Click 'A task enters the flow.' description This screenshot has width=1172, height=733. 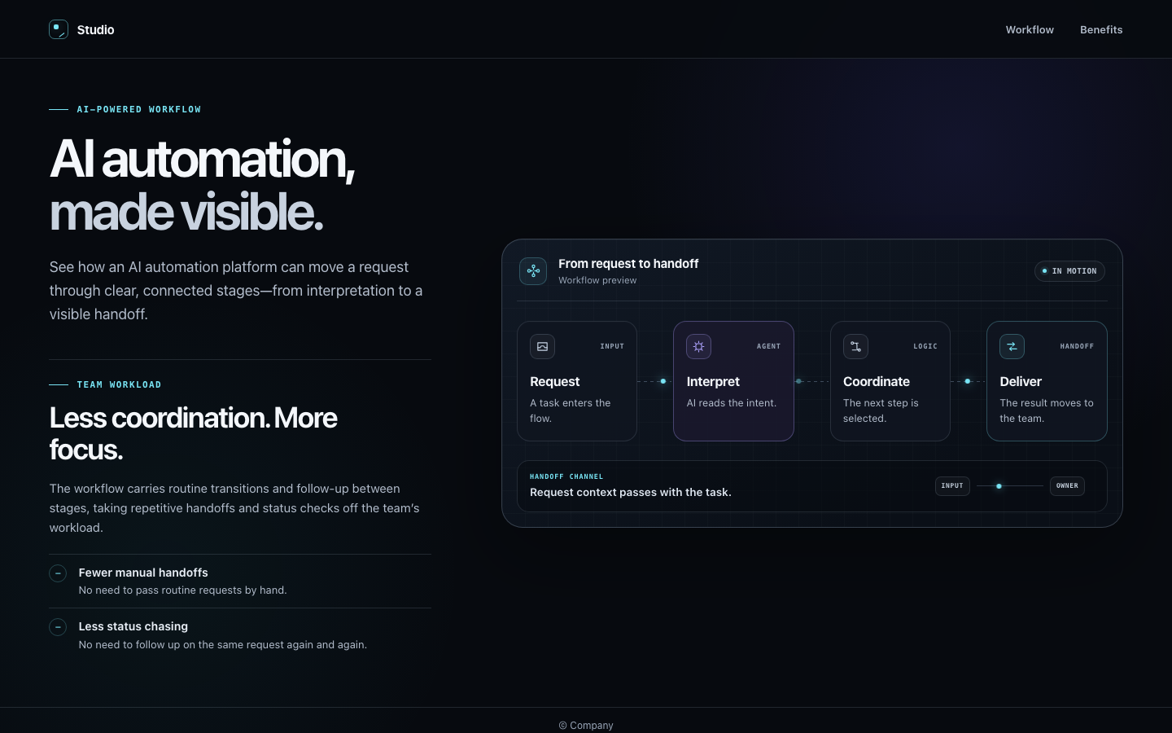point(571,410)
